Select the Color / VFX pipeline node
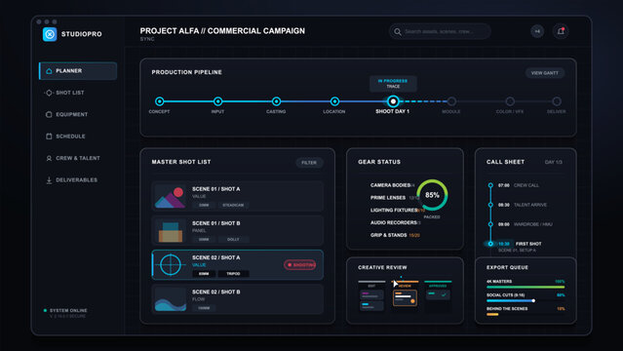Image resolution: width=623 pixels, height=351 pixels. (x=510, y=101)
